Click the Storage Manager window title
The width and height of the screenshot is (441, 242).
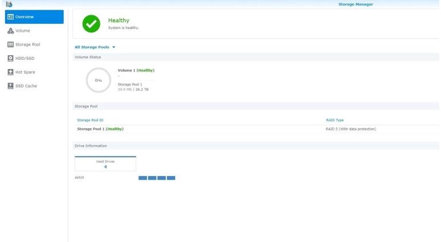[356, 4]
